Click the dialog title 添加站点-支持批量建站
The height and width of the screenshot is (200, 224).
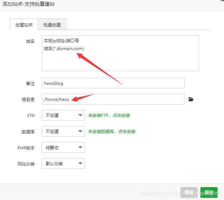pyautogui.click(x=29, y=4)
